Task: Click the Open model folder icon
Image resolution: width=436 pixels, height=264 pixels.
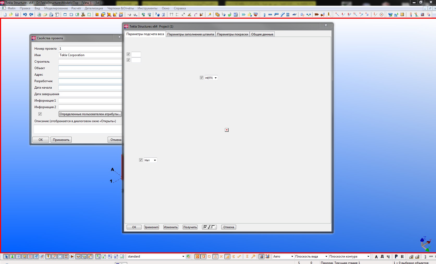Action: pos(11,15)
